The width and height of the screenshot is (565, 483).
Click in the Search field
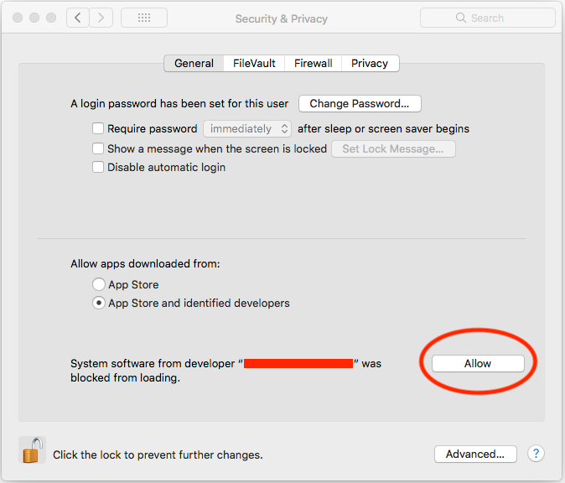pos(495,18)
